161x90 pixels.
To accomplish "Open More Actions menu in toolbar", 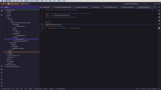I will tap(148, 4).
